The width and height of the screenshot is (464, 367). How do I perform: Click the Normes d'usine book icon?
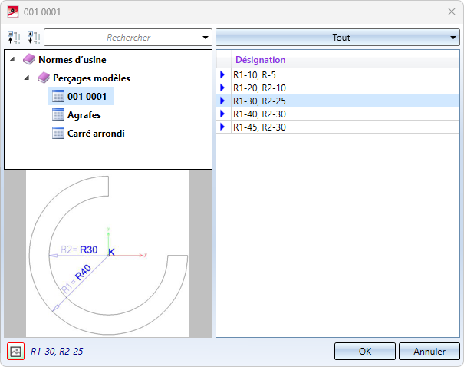click(x=29, y=59)
